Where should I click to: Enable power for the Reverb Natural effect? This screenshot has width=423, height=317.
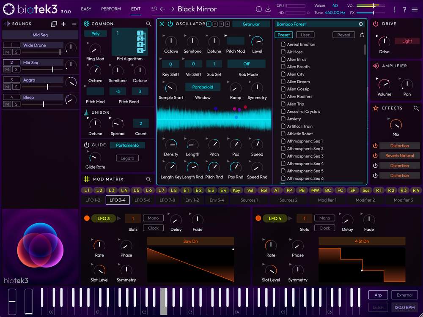[375, 156]
